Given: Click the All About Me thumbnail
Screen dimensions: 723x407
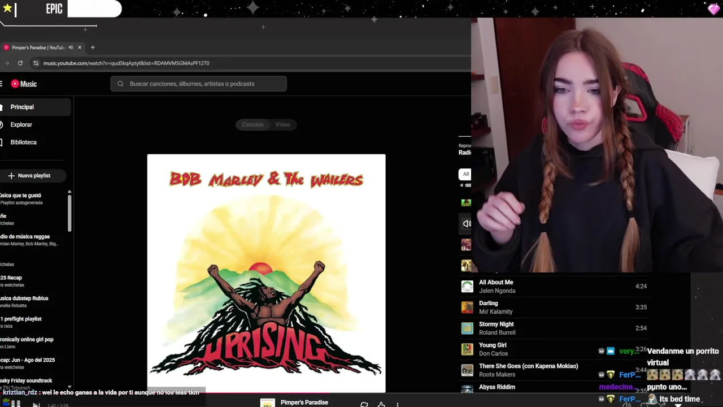Looking at the screenshot, I should pyautogui.click(x=467, y=287).
